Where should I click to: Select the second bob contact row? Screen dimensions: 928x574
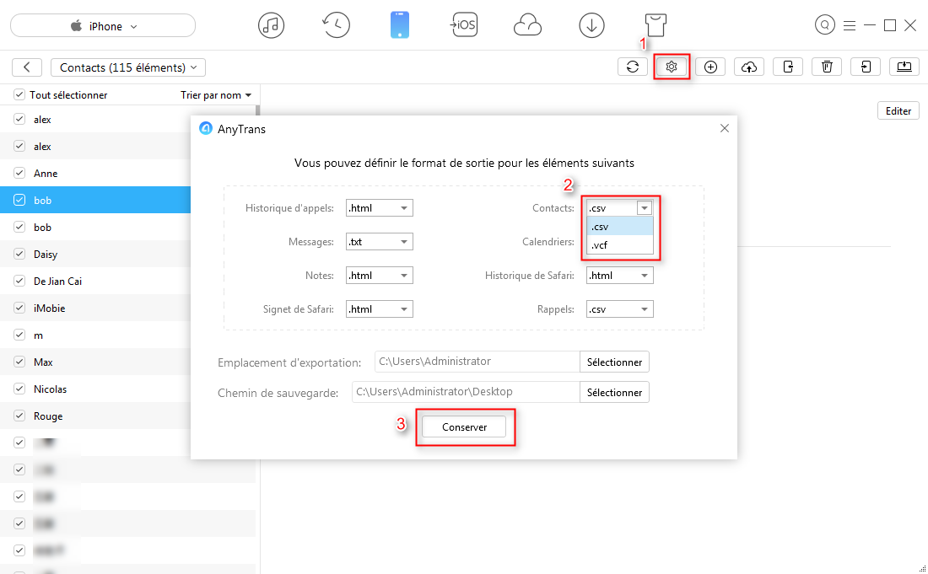pos(95,227)
